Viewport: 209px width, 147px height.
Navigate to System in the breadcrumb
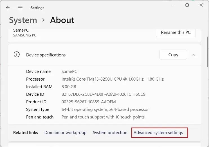[x=23, y=20]
